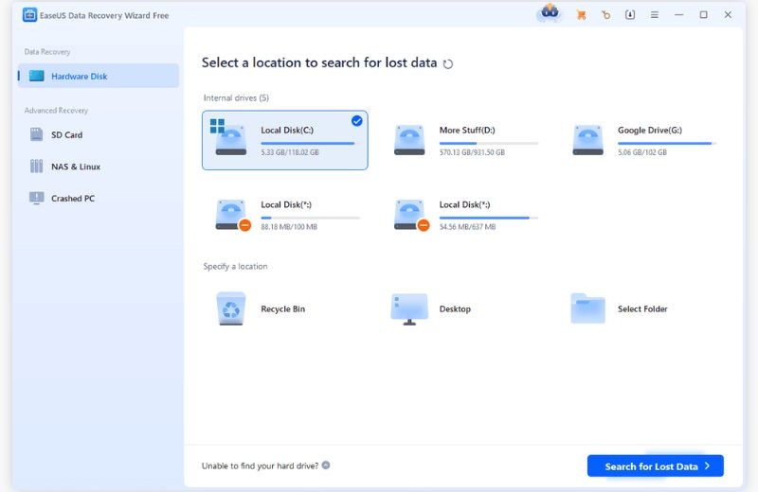Image resolution: width=758 pixels, height=492 pixels.
Task: Click the Desktop monitor icon
Action: point(409,309)
